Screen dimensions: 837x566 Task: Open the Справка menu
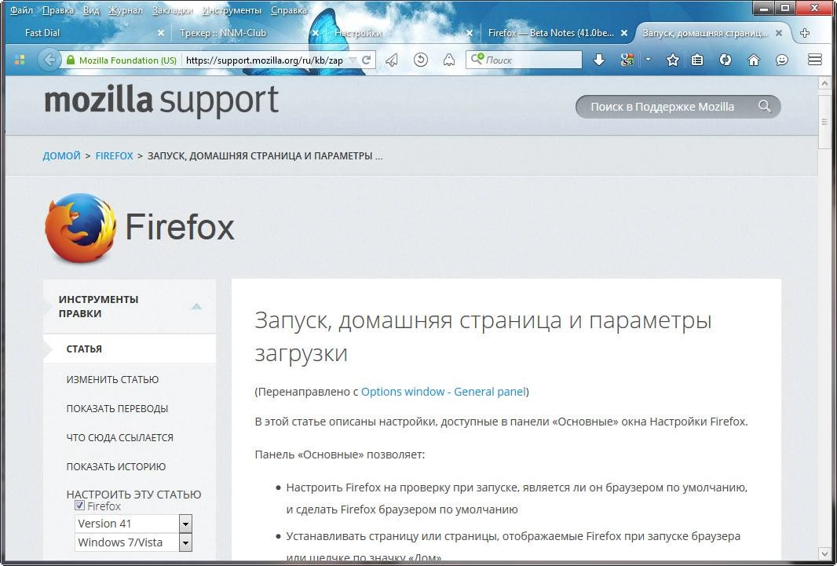click(289, 10)
